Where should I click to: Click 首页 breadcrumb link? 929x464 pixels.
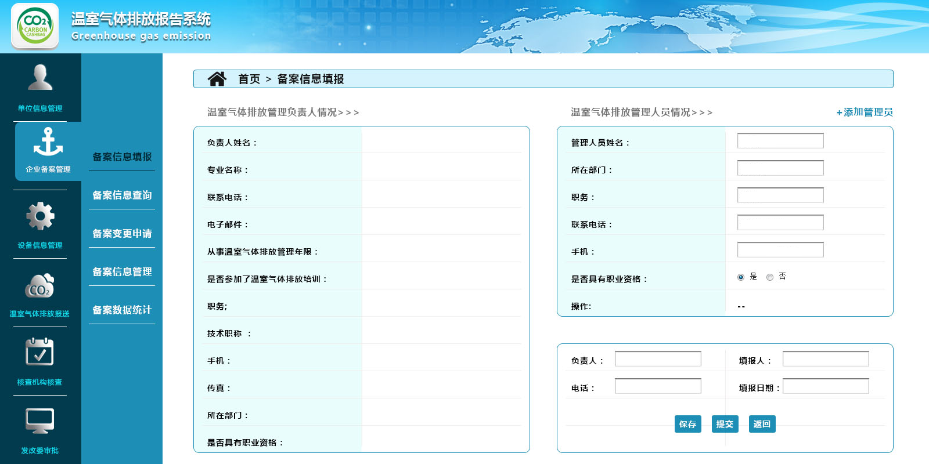[x=249, y=79]
